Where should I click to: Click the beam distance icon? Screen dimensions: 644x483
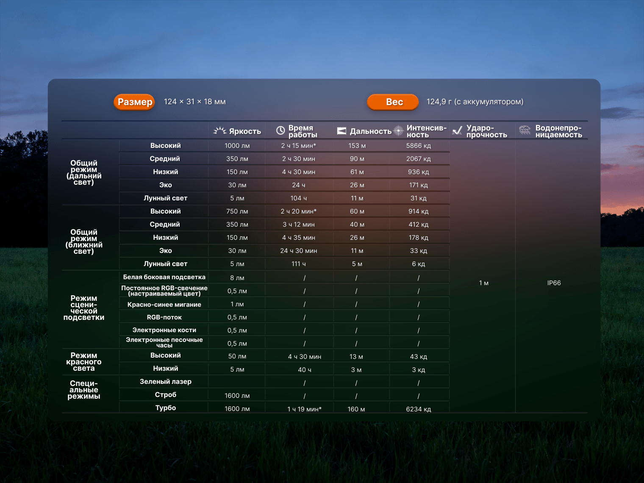tap(341, 131)
